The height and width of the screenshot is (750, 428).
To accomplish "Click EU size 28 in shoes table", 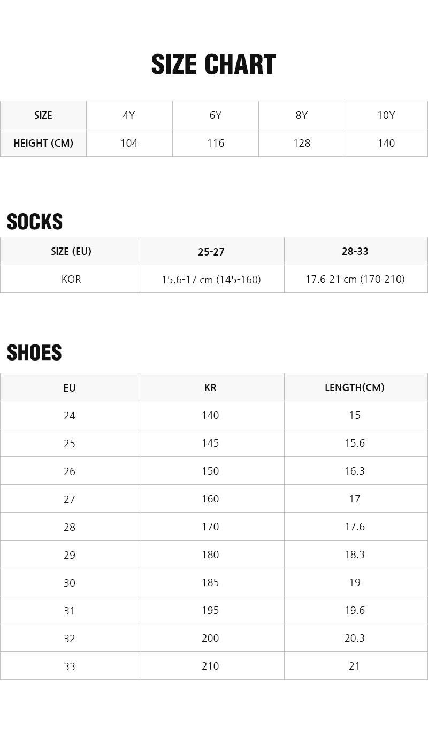I will pos(70,527).
